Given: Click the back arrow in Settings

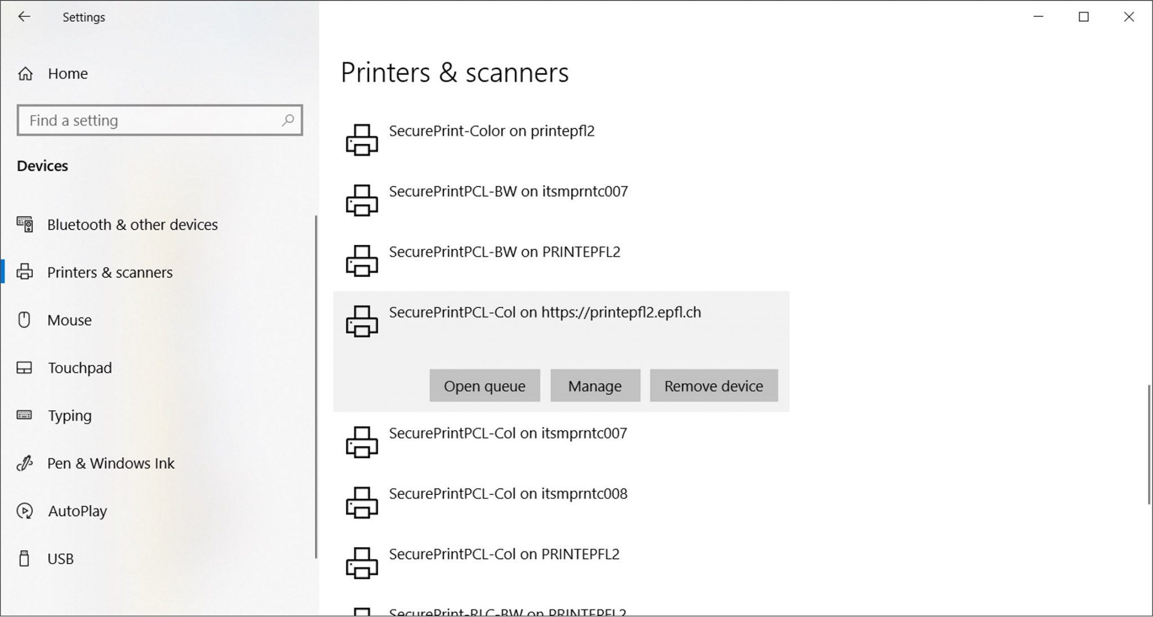Looking at the screenshot, I should [x=24, y=17].
